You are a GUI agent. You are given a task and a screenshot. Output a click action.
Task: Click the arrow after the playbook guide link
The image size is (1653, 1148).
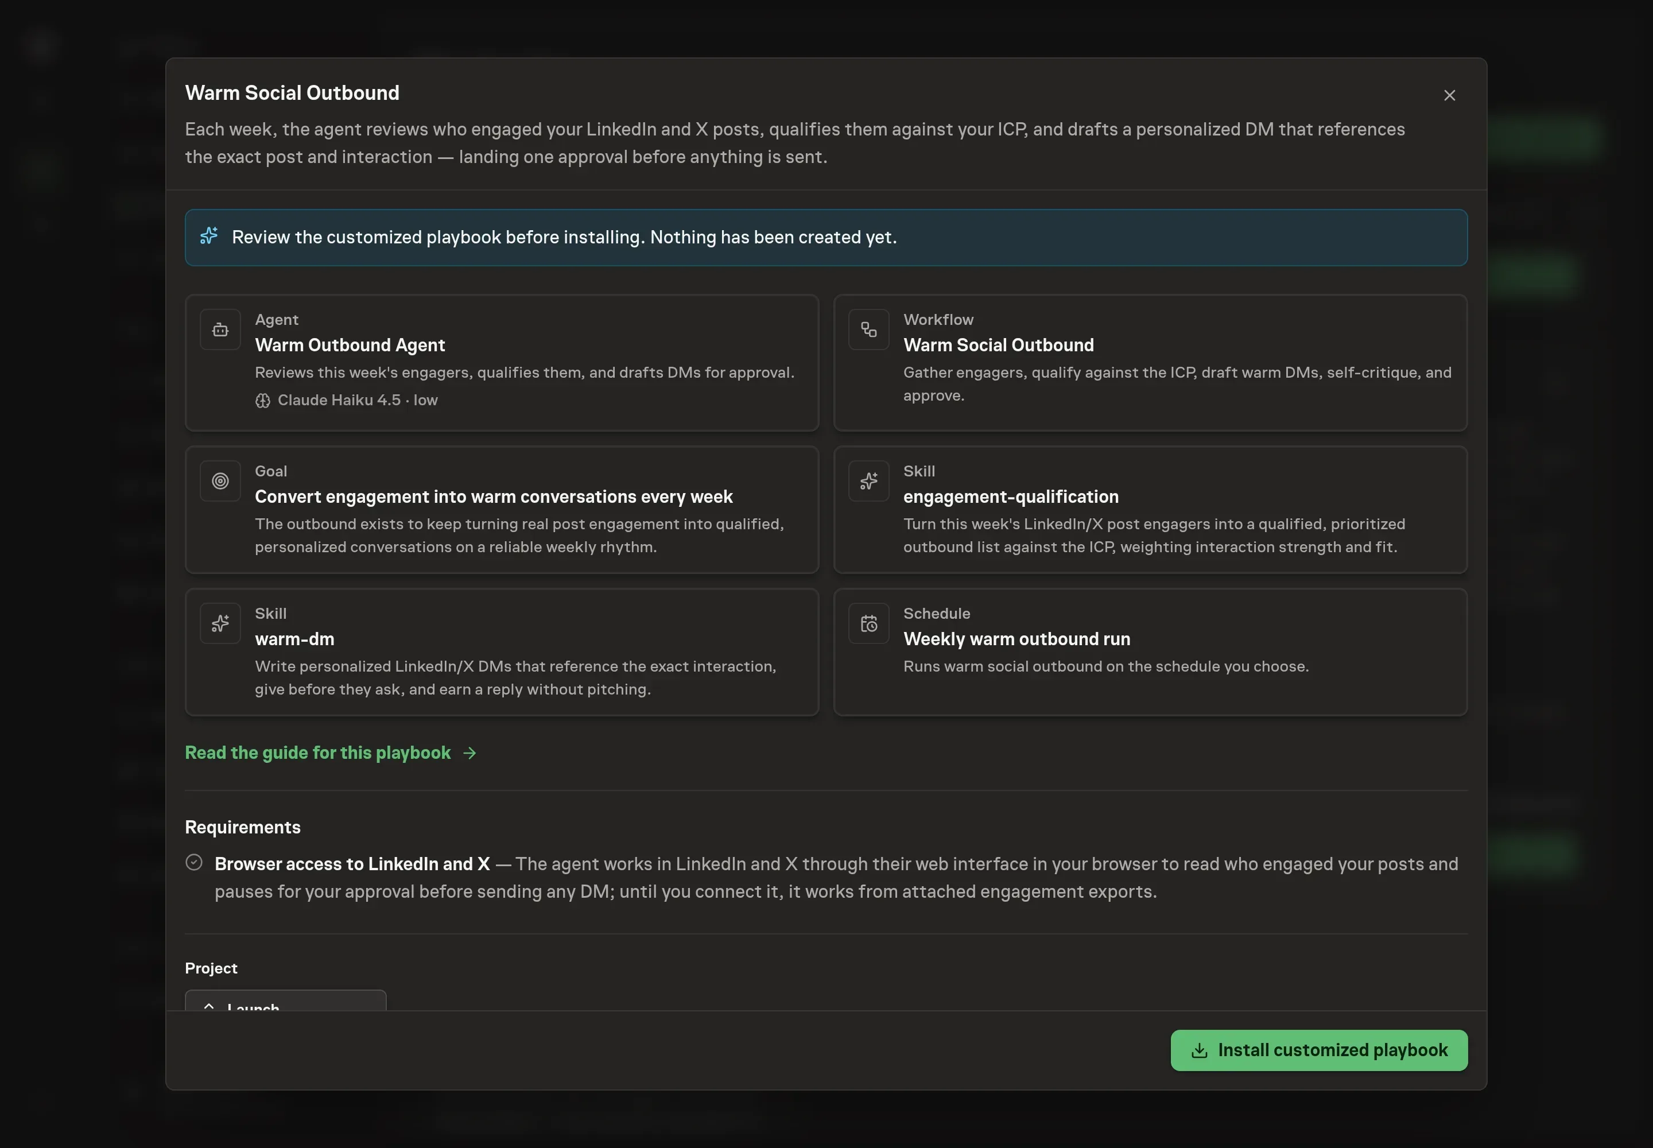coord(469,753)
